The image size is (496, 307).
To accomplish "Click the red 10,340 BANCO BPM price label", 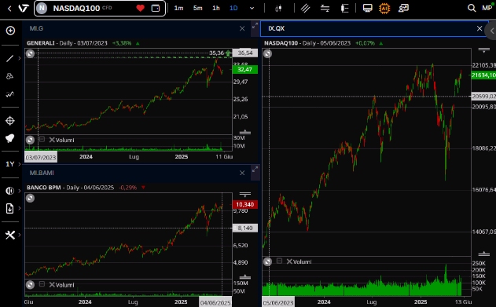I will pyautogui.click(x=244, y=205).
